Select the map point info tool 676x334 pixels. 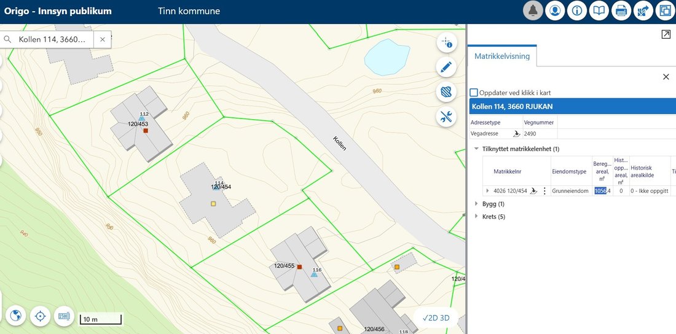tap(446, 42)
